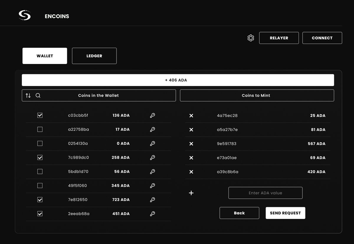Select coin name 7e812650
The height and width of the screenshot is (244, 354).
click(78, 200)
